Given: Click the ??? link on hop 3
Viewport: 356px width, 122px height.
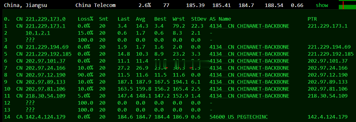Looking at the screenshot, I should coord(30,40).
